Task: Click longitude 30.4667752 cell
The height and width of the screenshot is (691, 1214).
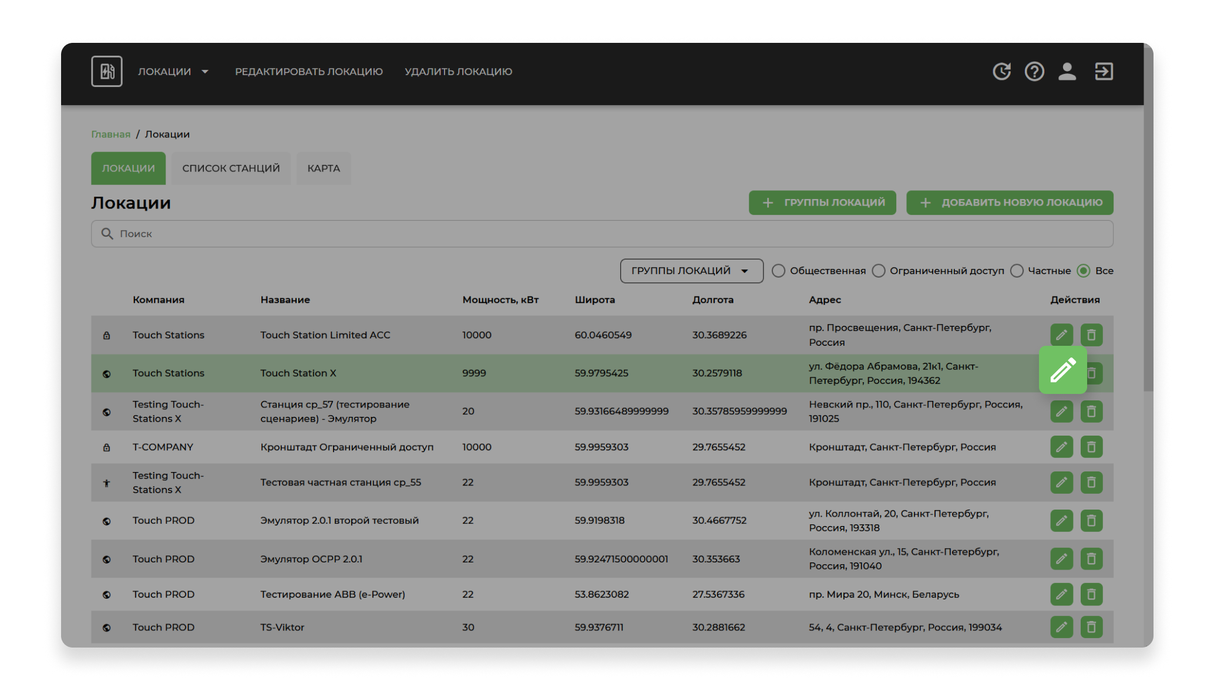Action: [x=719, y=520]
